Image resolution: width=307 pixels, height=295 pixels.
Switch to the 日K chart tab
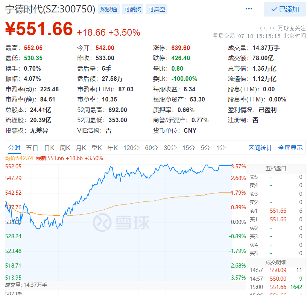click(x=49, y=148)
